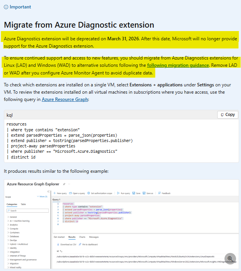Click the Run query play icon
This screenshot has height=271, width=241.
[118, 193]
